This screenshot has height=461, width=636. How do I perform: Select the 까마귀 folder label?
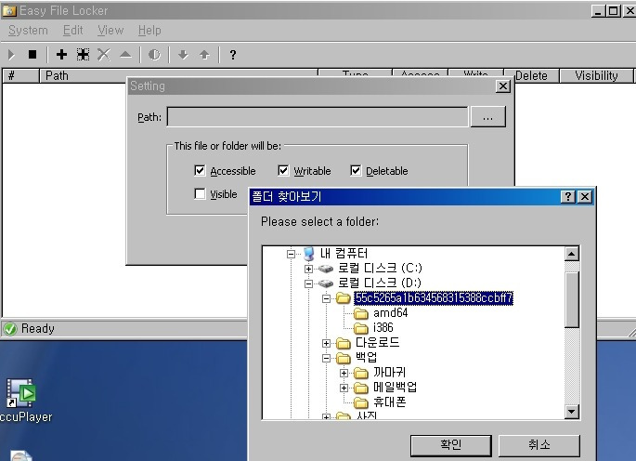click(389, 373)
